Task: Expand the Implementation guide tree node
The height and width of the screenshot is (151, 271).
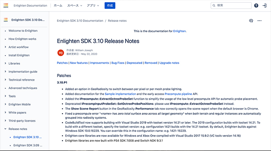Action: (5, 72)
